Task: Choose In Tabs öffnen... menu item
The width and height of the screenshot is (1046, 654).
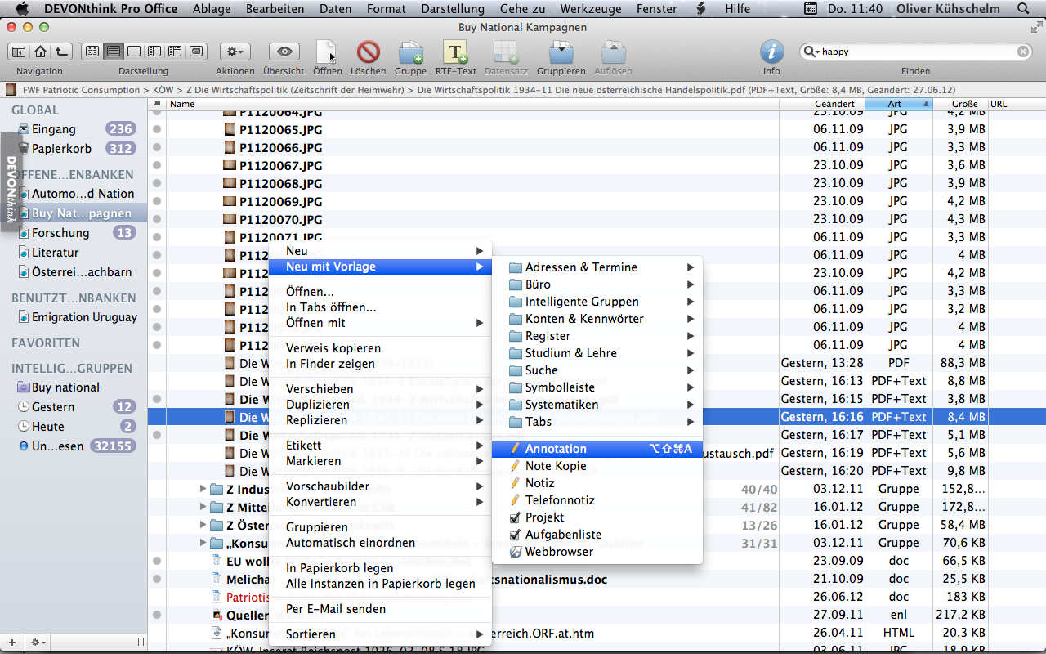Action: (x=380, y=307)
